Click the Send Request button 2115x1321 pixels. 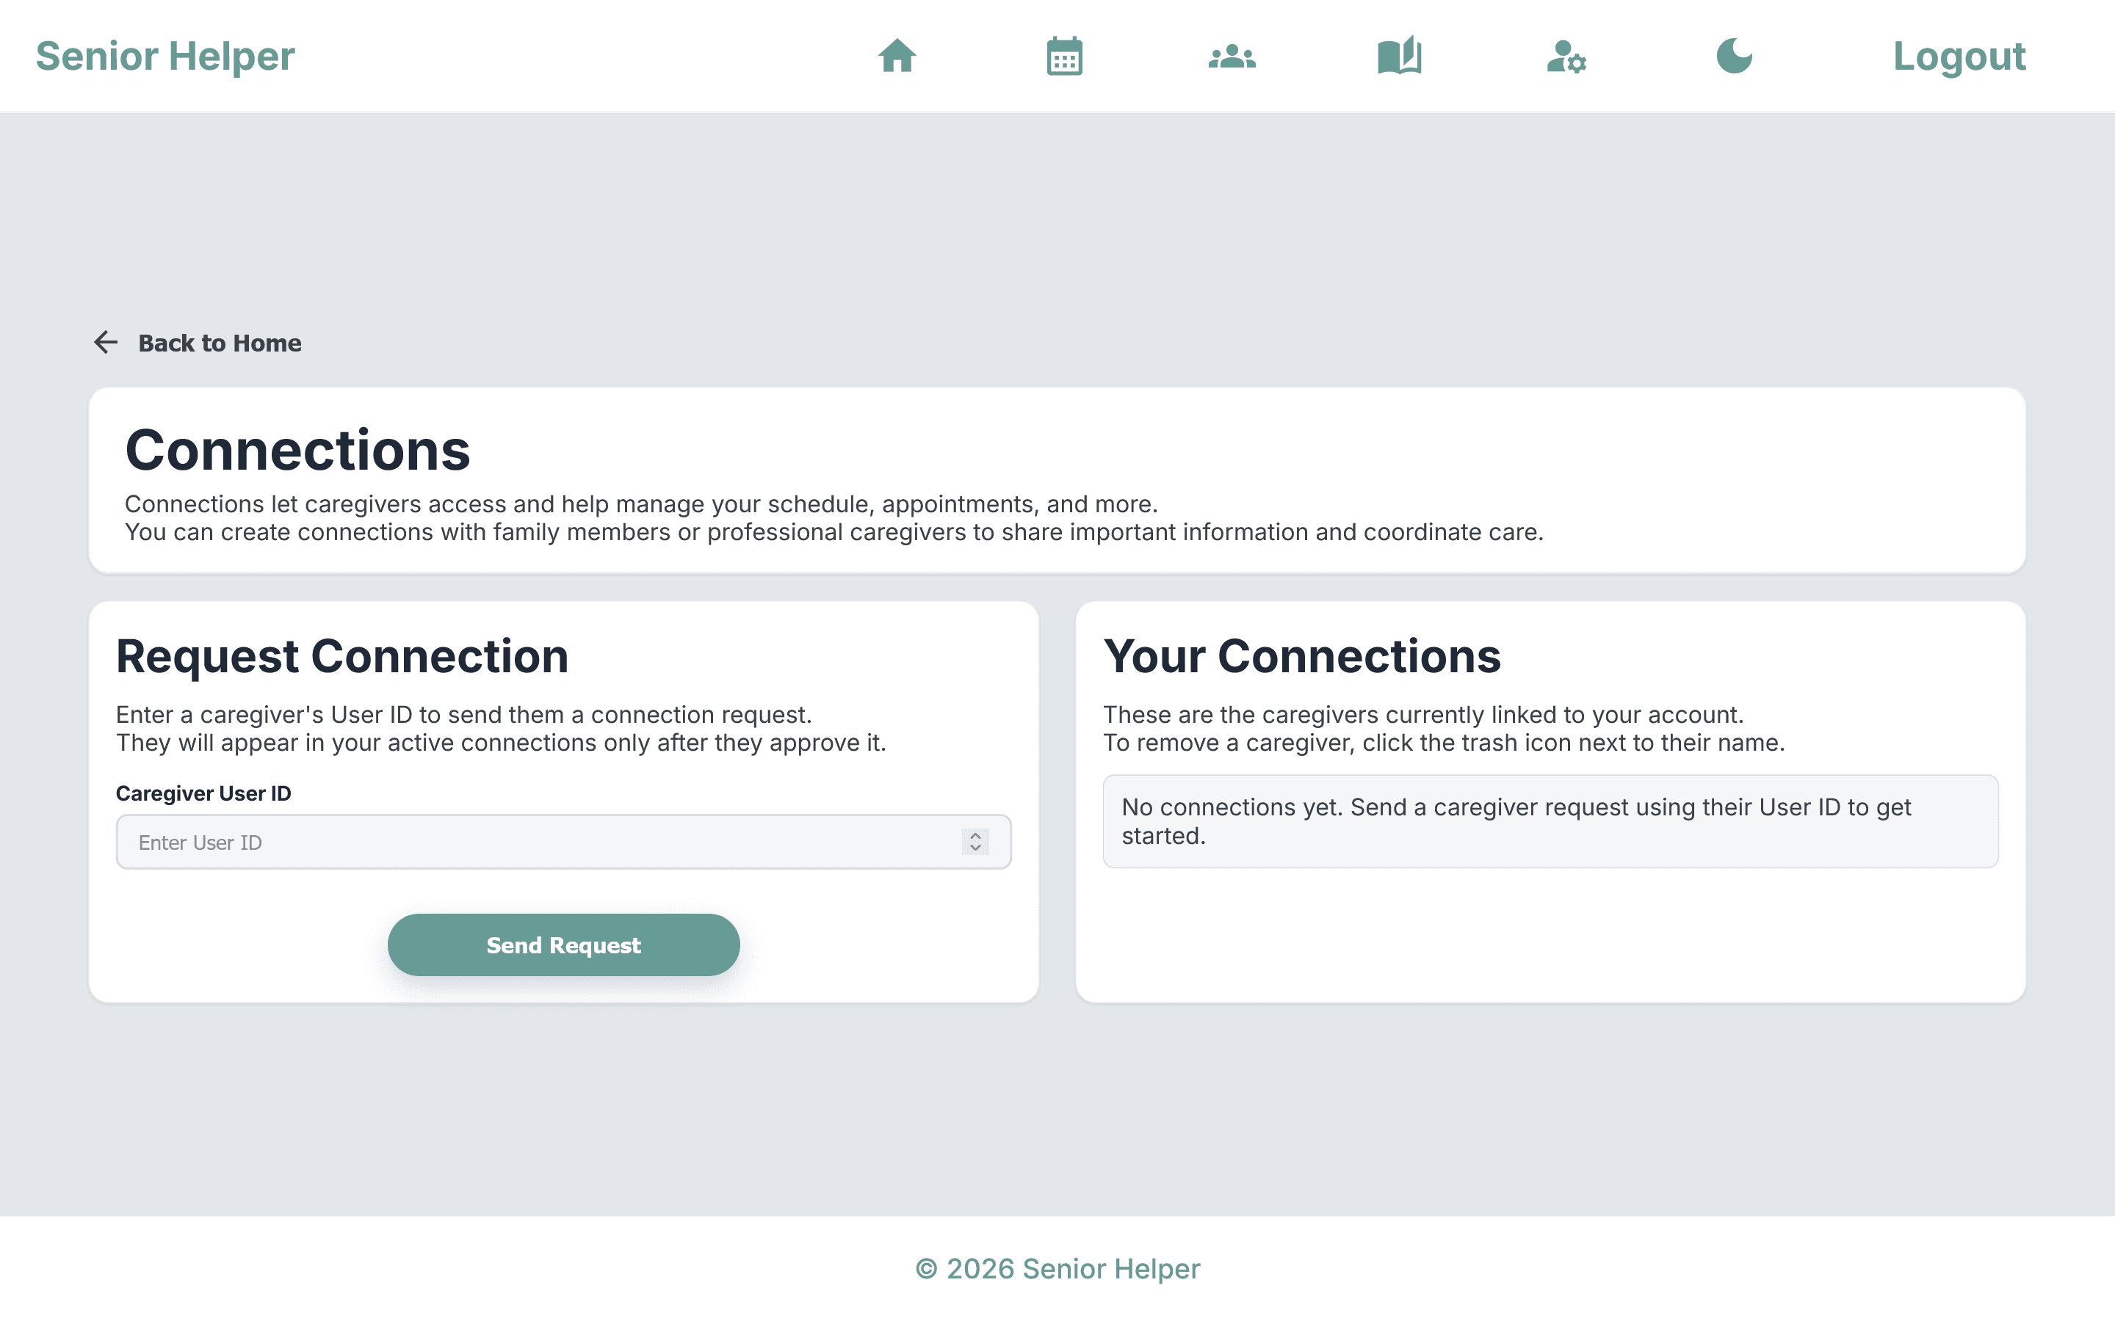pos(564,945)
